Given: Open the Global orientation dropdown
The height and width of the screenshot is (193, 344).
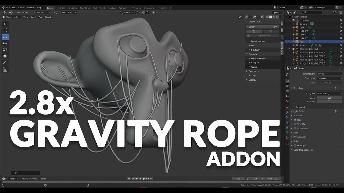Looking at the screenshot, I should 127,13.
